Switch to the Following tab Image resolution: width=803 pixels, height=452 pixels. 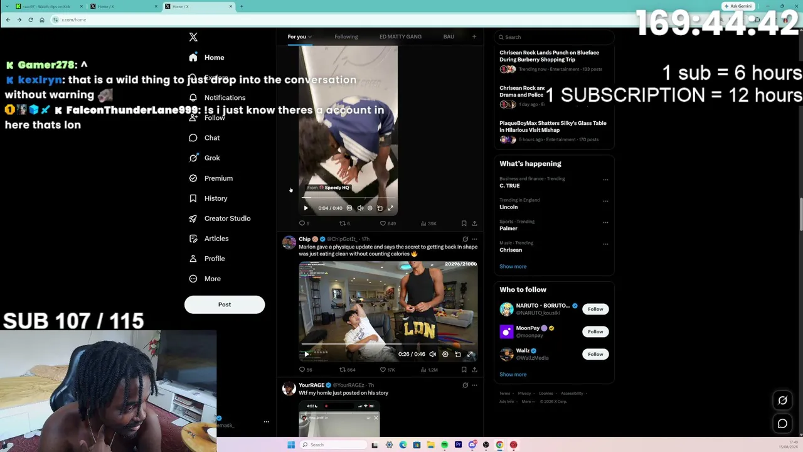[346, 36]
